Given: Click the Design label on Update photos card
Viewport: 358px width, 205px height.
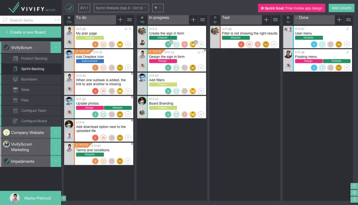Looking at the screenshot, I should [x=90, y=108].
